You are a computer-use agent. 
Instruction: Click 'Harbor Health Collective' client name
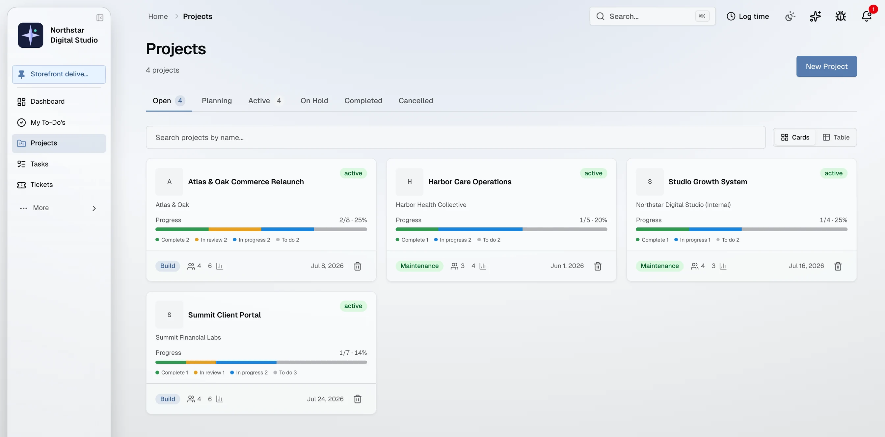tap(431, 205)
